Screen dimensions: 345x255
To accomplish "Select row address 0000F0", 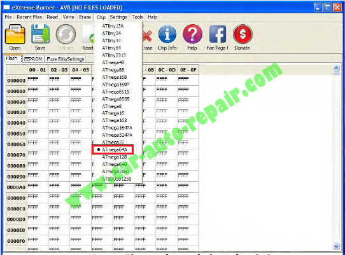I will coord(17,241).
